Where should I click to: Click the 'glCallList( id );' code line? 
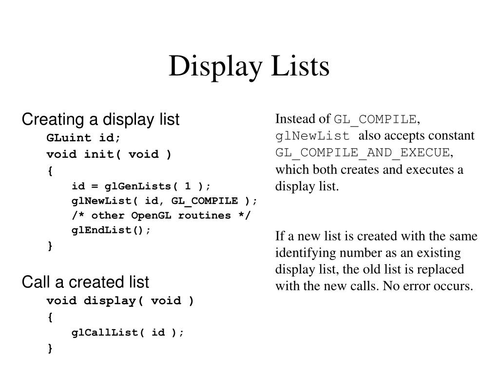tap(128, 333)
